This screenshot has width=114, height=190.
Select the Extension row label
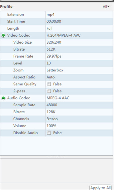pos(15,15)
